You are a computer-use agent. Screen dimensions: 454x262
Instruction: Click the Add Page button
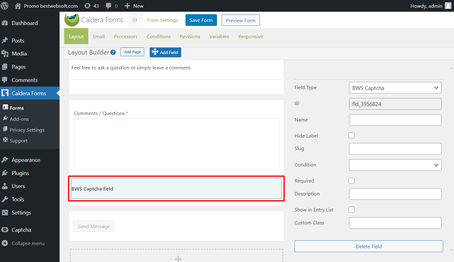132,52
